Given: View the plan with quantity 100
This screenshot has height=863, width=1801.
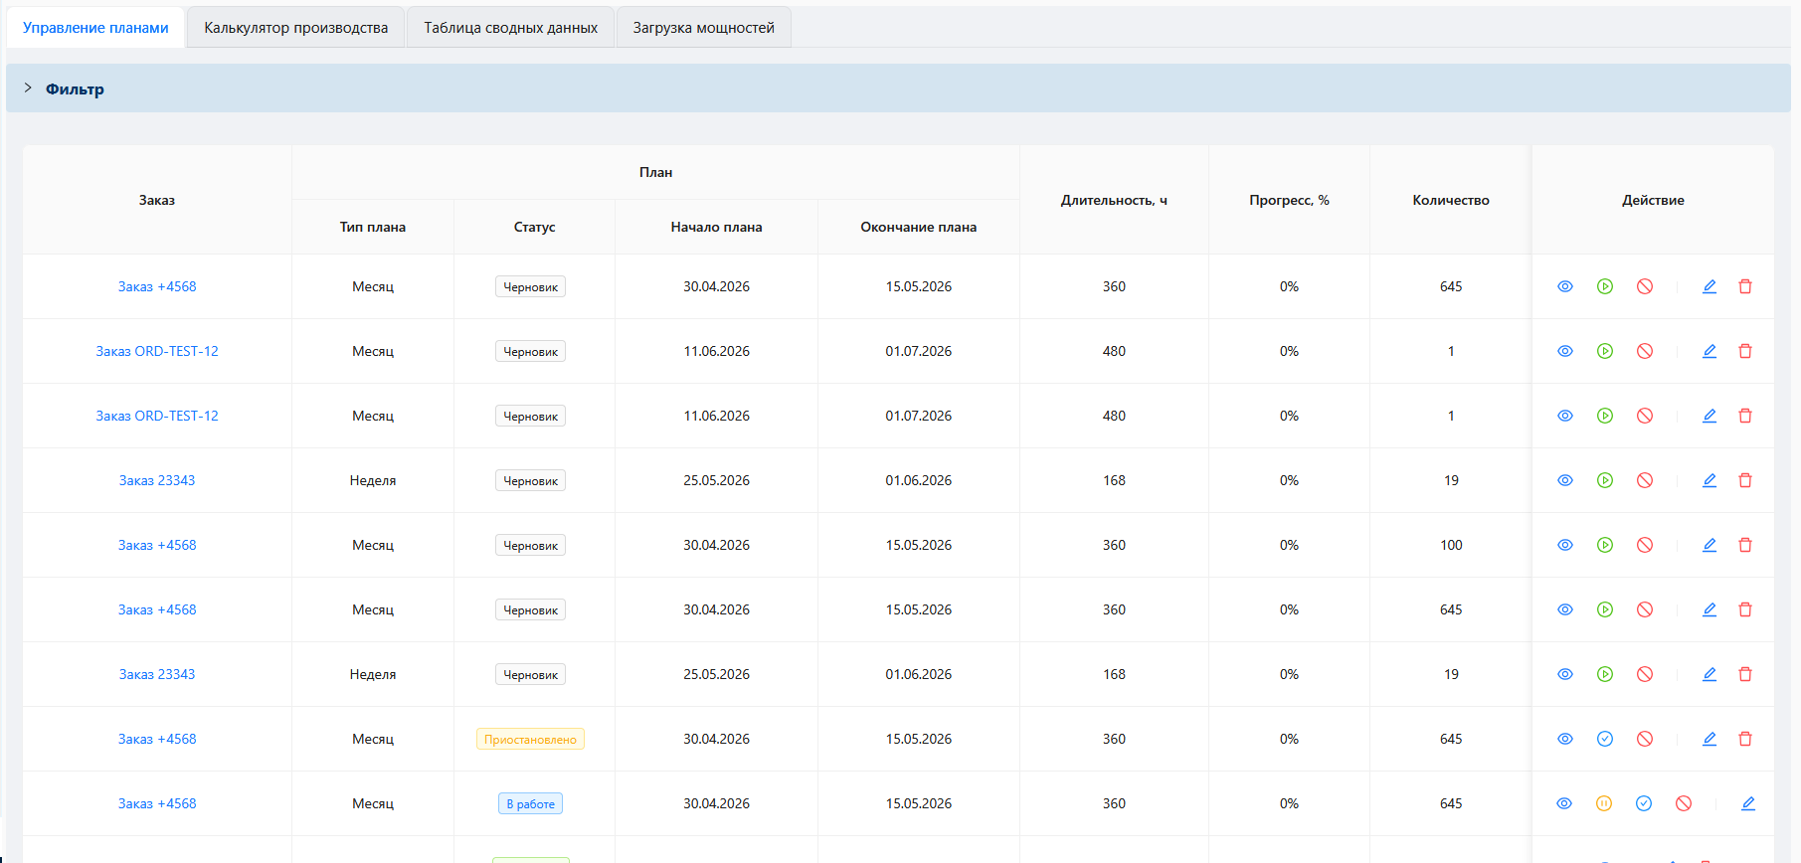Looking at the screenshot, I should point(1565,545).
